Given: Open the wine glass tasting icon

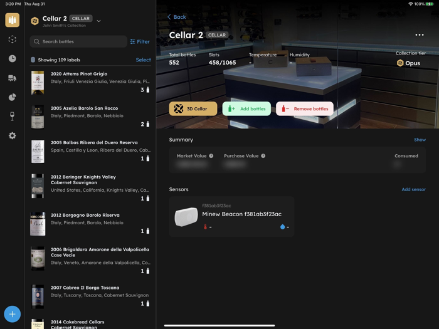Looking at the screenshot, I should 13,117.
